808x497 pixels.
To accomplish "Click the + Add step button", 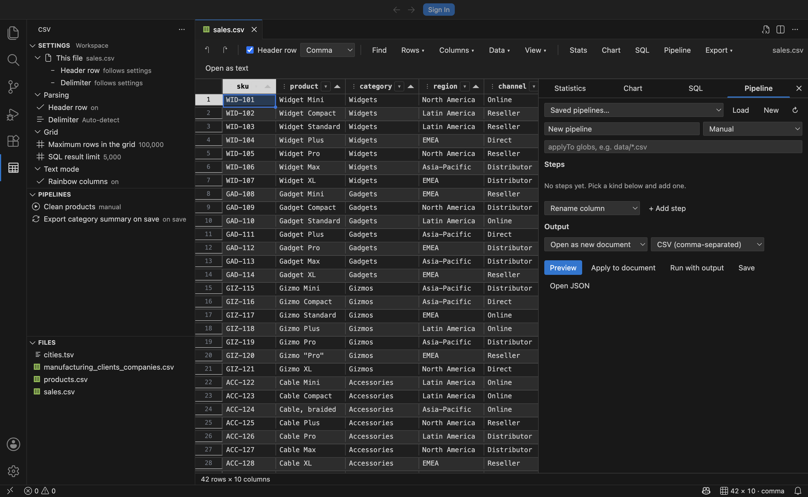I will (667, 208).
